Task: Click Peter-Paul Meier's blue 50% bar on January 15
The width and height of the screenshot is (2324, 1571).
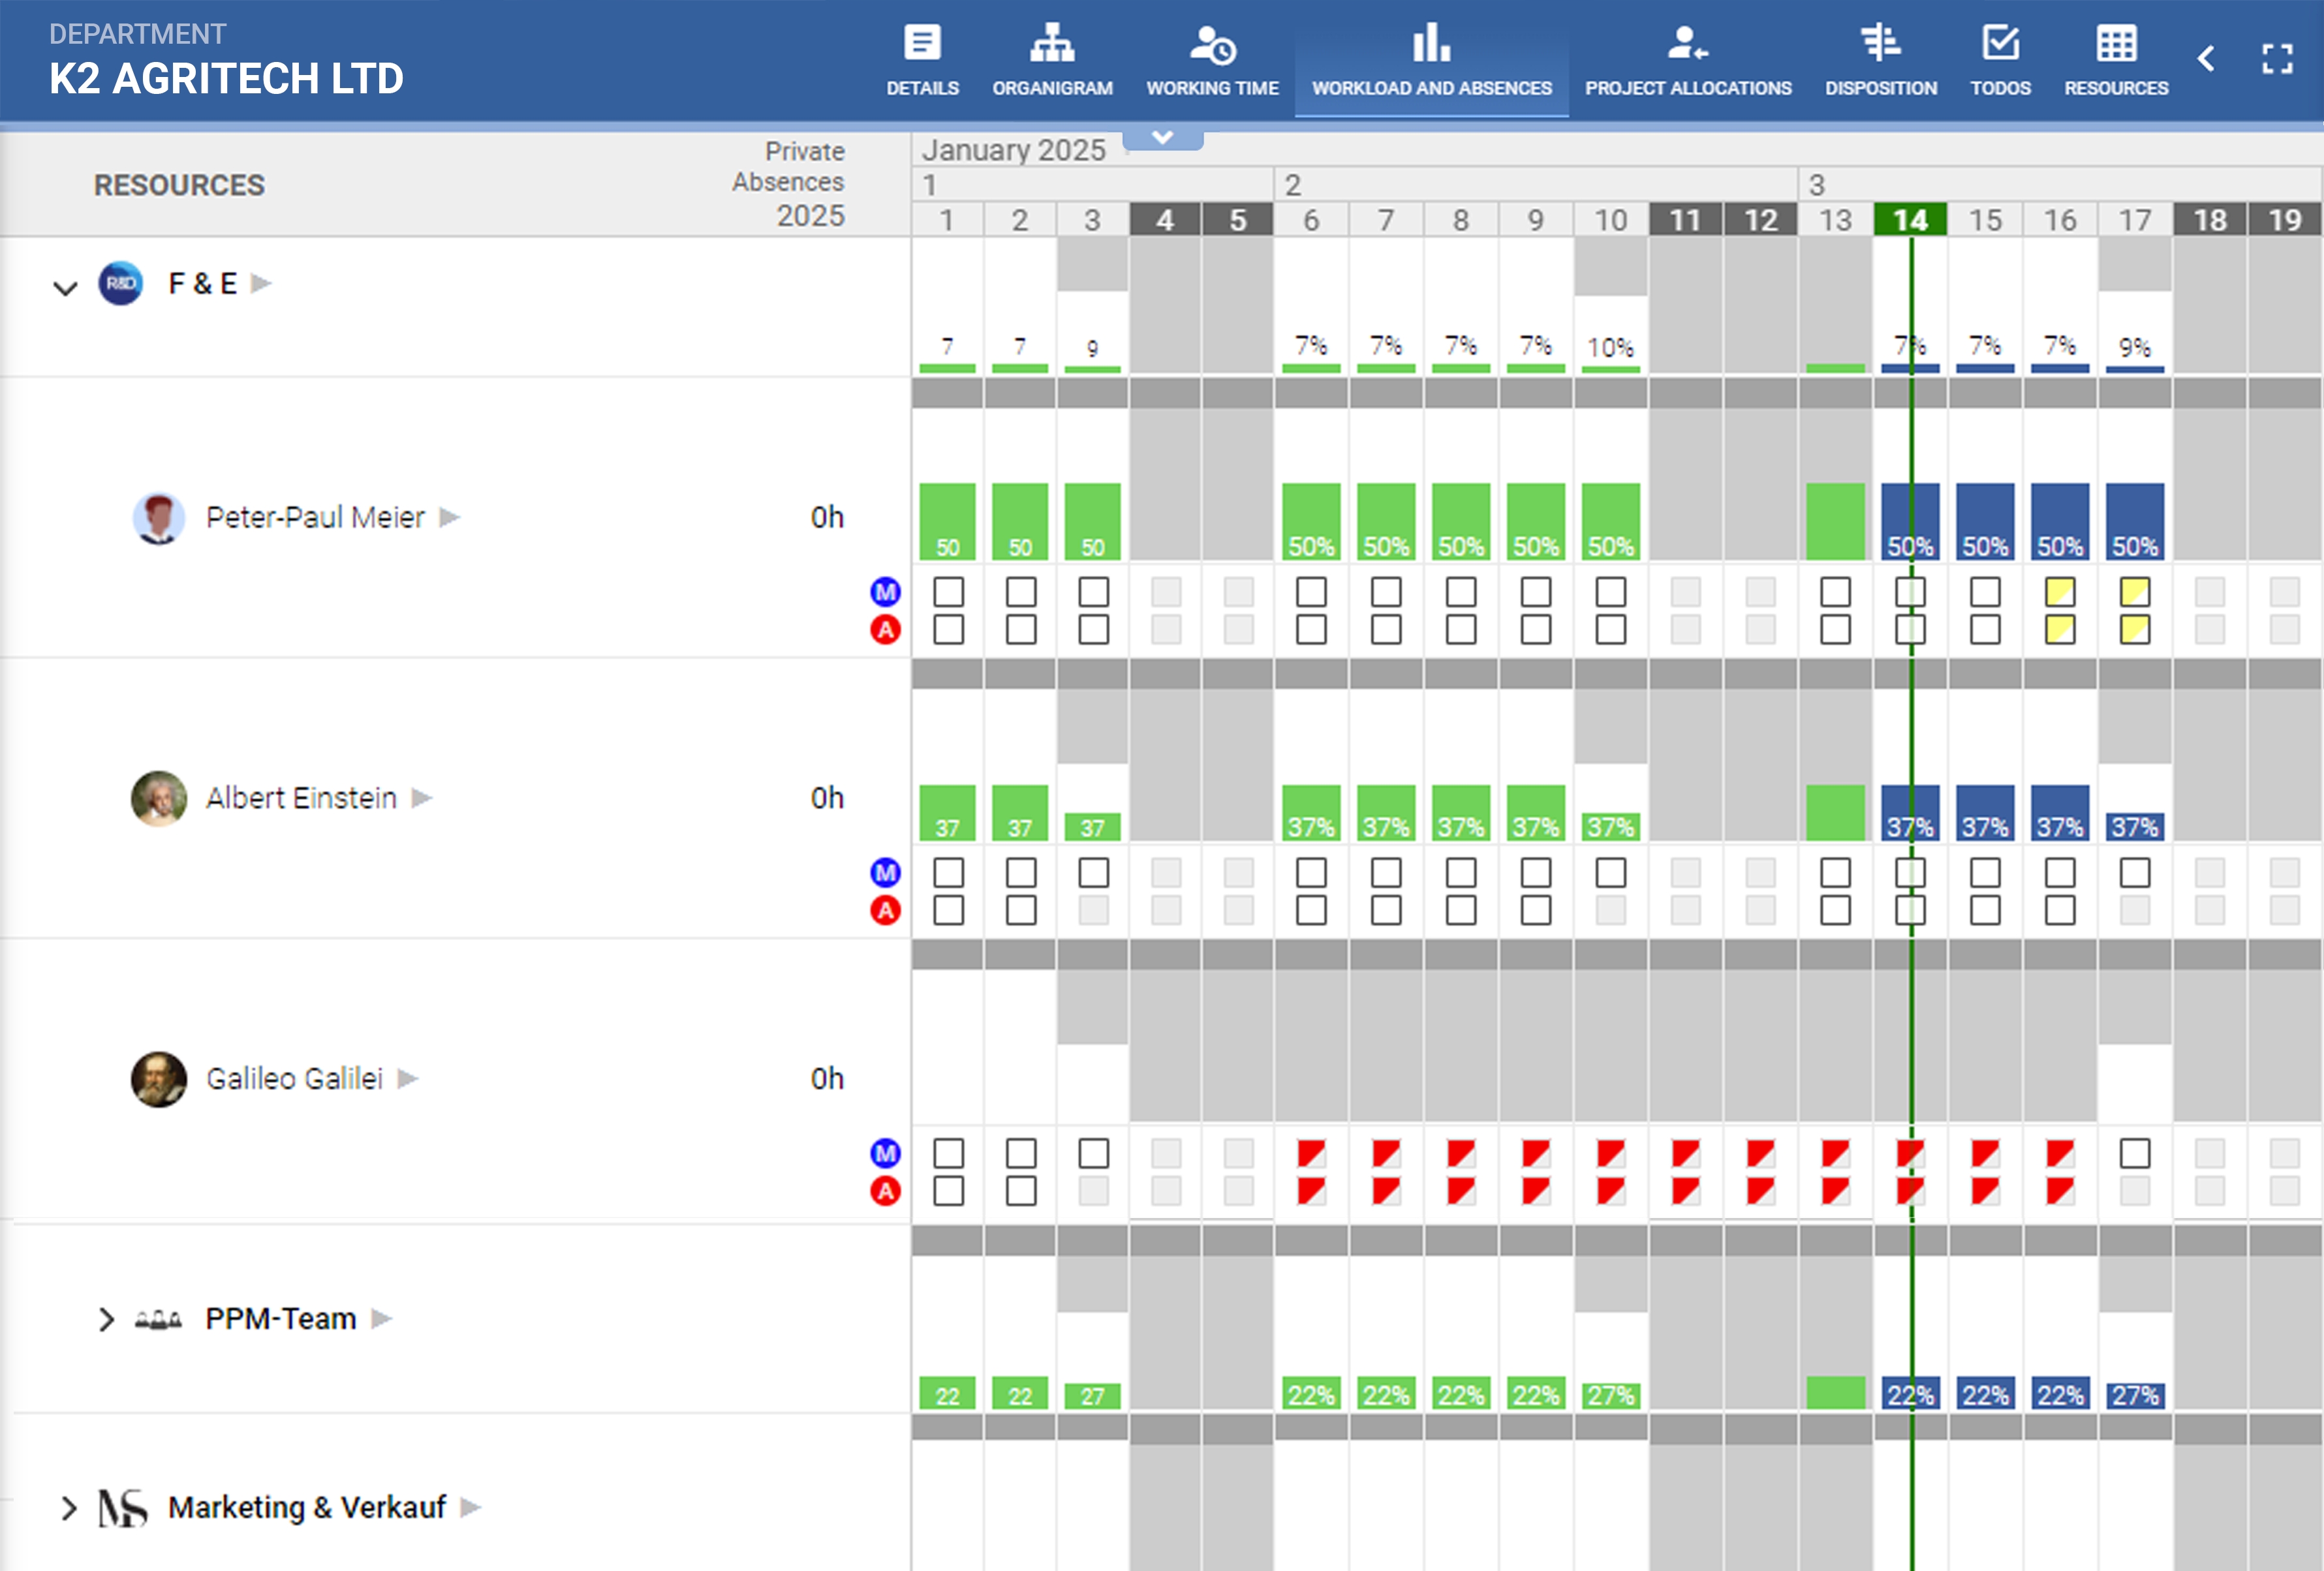Action: pyautogui.click(x=1984, y=522)
